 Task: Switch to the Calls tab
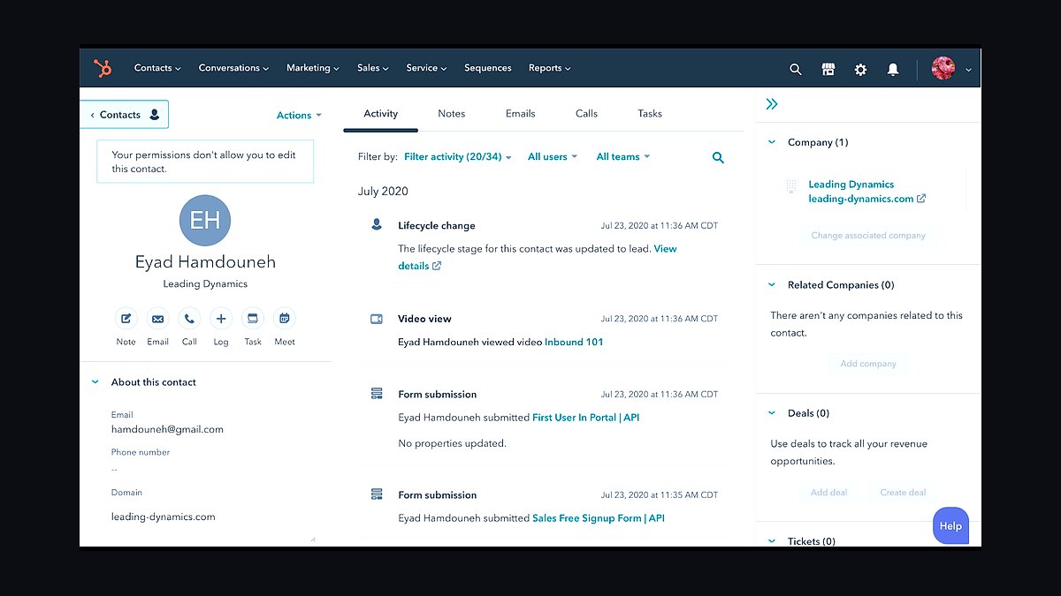pyautogui.click(x=586, y=114)
